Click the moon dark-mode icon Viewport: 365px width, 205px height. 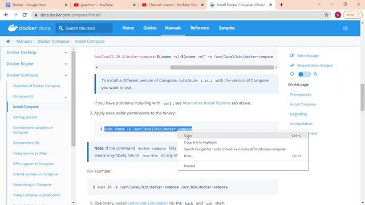[316, 74]
